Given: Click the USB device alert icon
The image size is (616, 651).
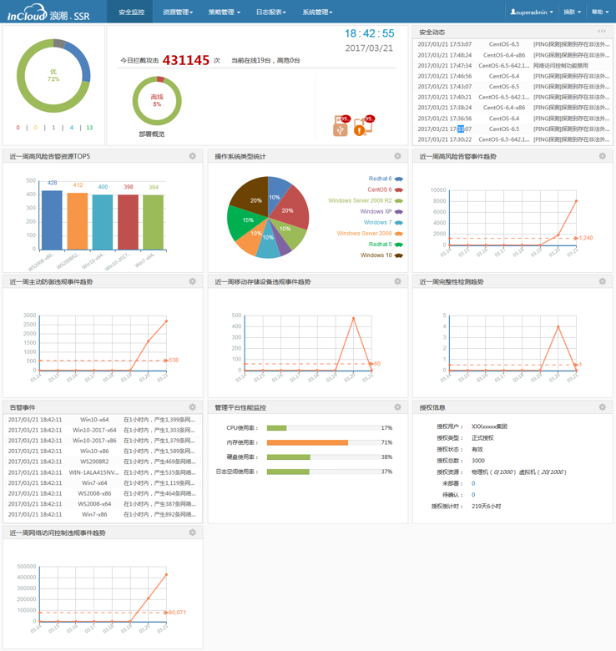Looking at the screenshot, I should [340, 128].
